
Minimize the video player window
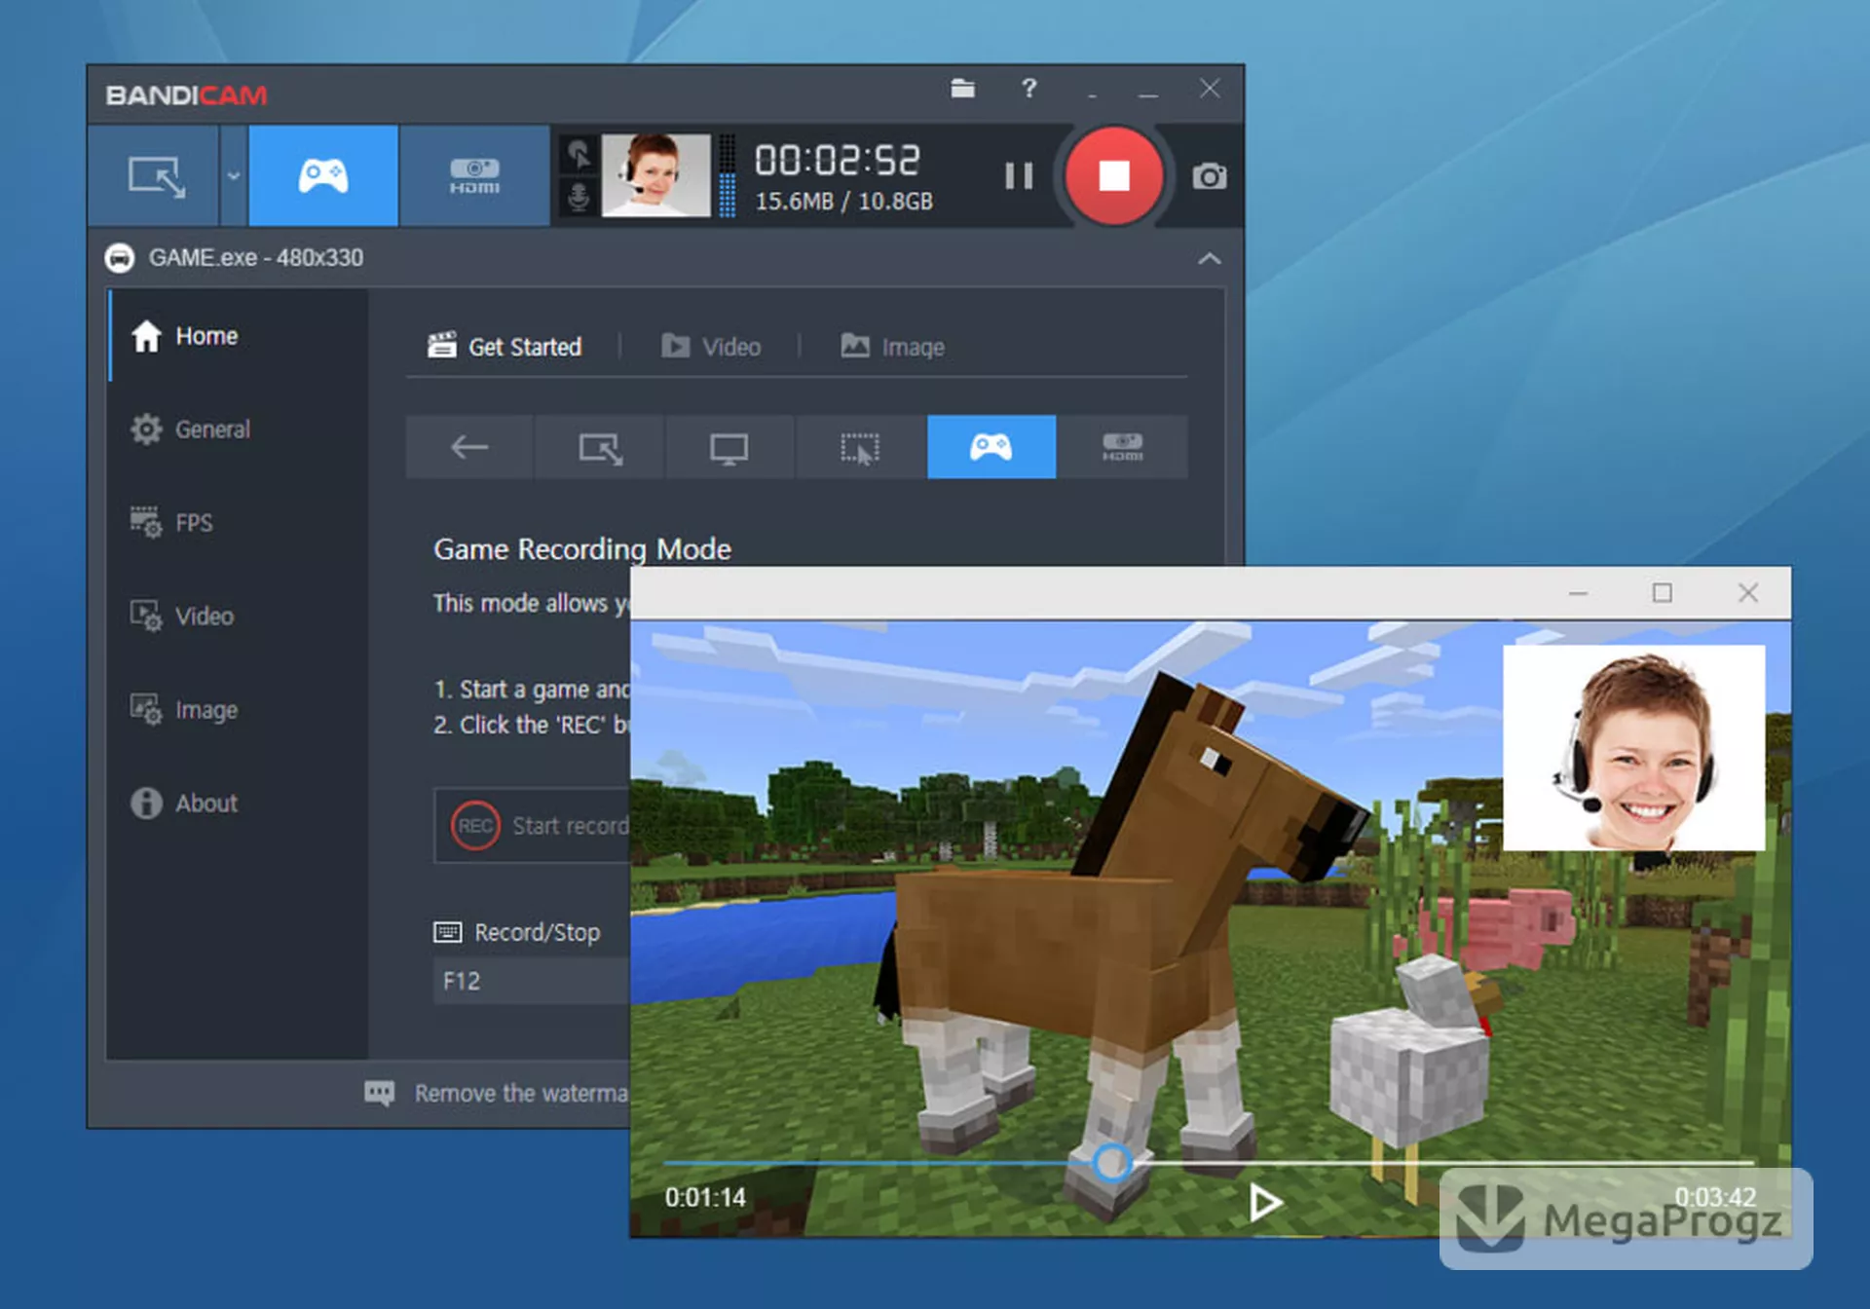coord(1578,592)
